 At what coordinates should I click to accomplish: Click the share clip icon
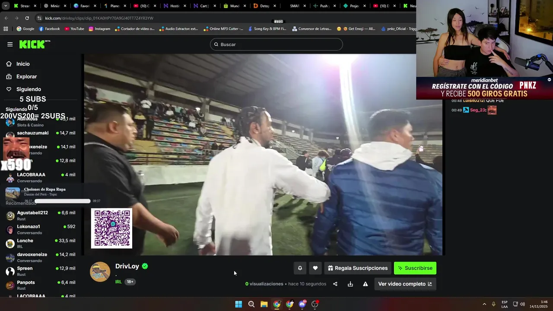[x=335, y=284]
